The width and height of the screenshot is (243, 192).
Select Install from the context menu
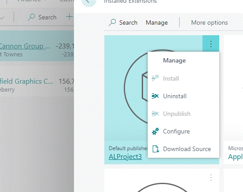(184, 78)
